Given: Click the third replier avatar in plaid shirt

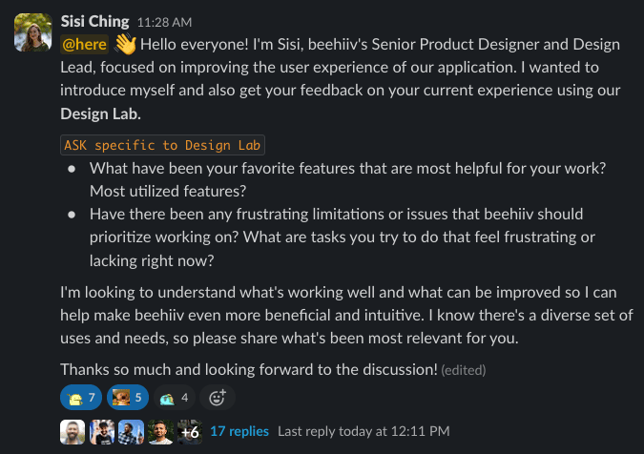Looking at the screenshot, I should pyautogui.click(x=131, y=432).
